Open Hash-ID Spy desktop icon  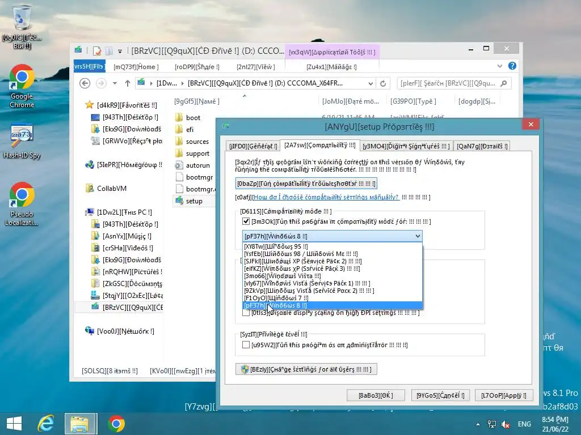(x=22, y=141)
